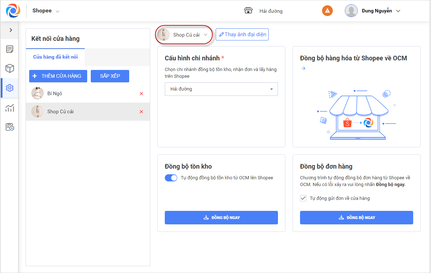
Task: Toggle automatic inventory sync to Shopee
Action: click(x=171, y=178)
